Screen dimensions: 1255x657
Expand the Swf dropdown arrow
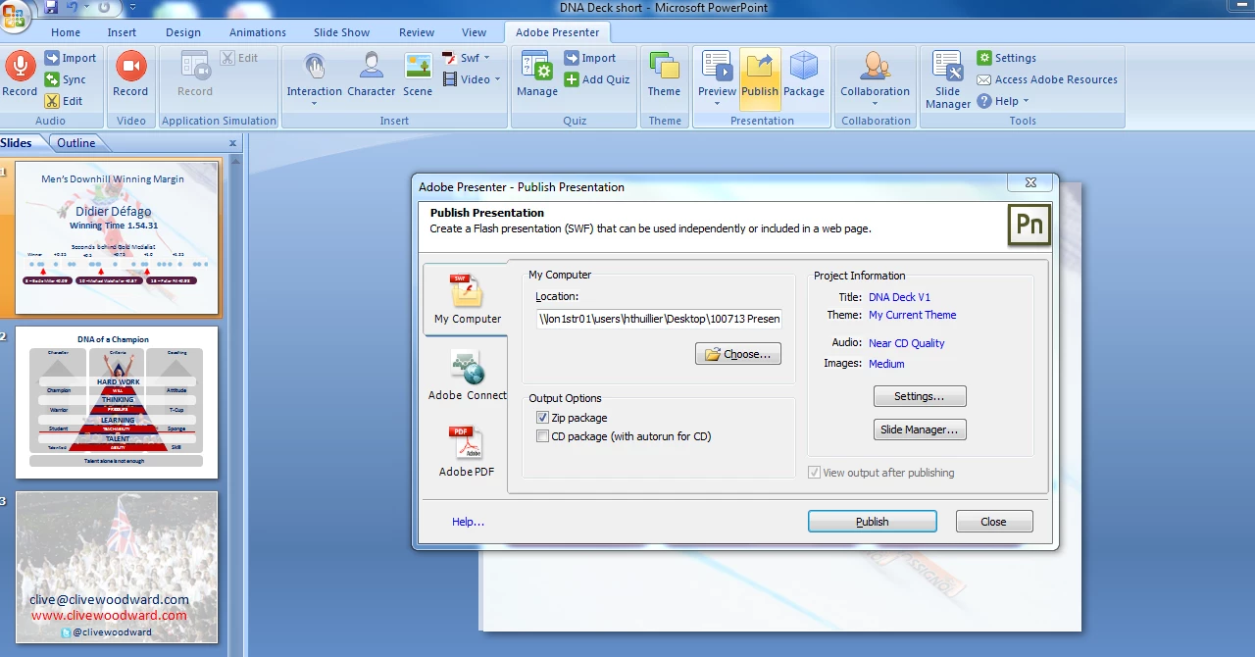487,58
